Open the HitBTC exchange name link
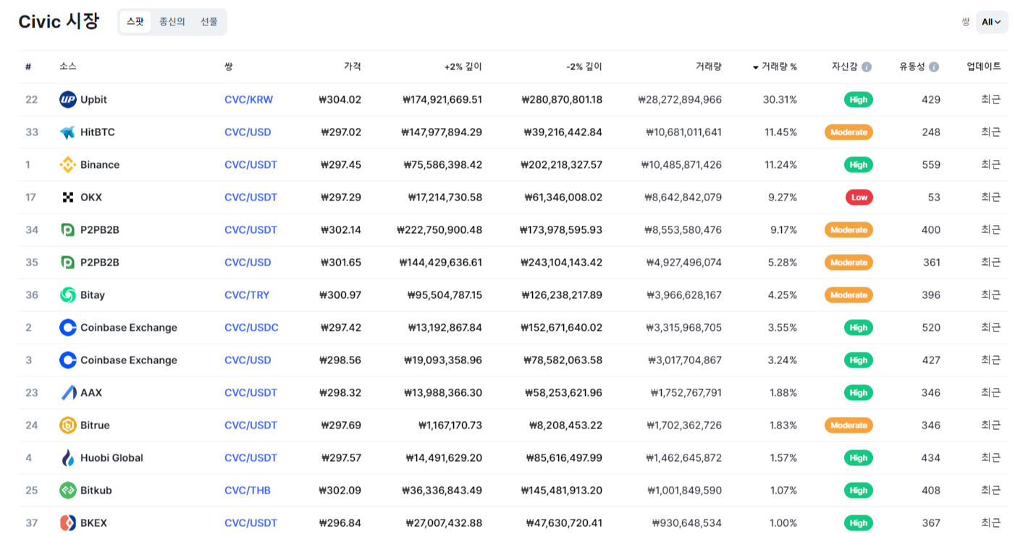Viewport: 1023px width, 537px height. tap(98, 132)
